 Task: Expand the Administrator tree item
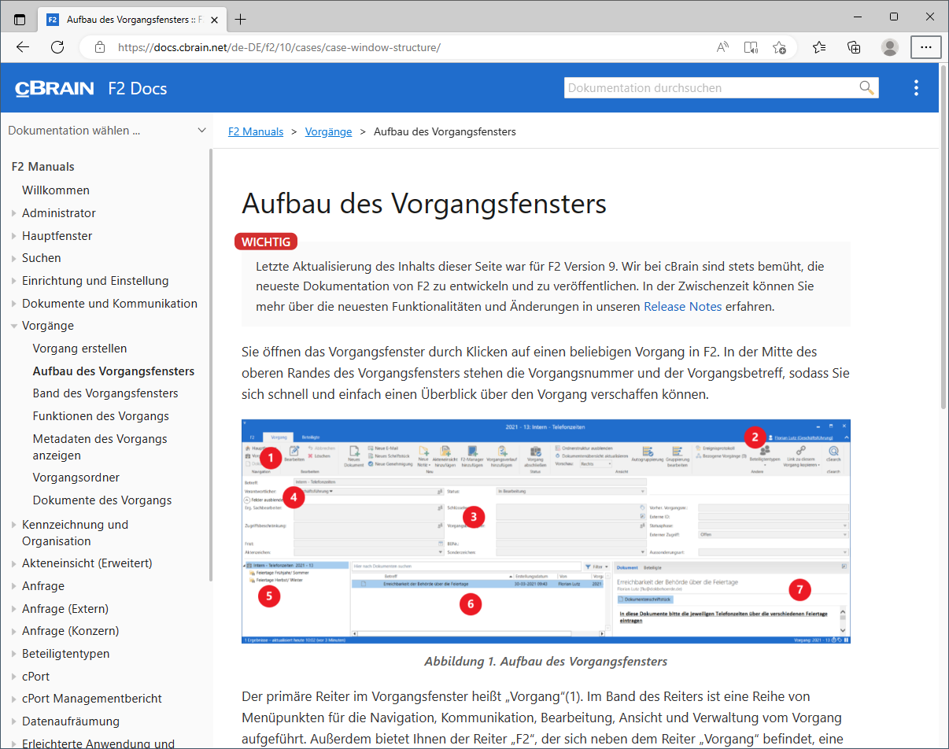coord(15,213)
